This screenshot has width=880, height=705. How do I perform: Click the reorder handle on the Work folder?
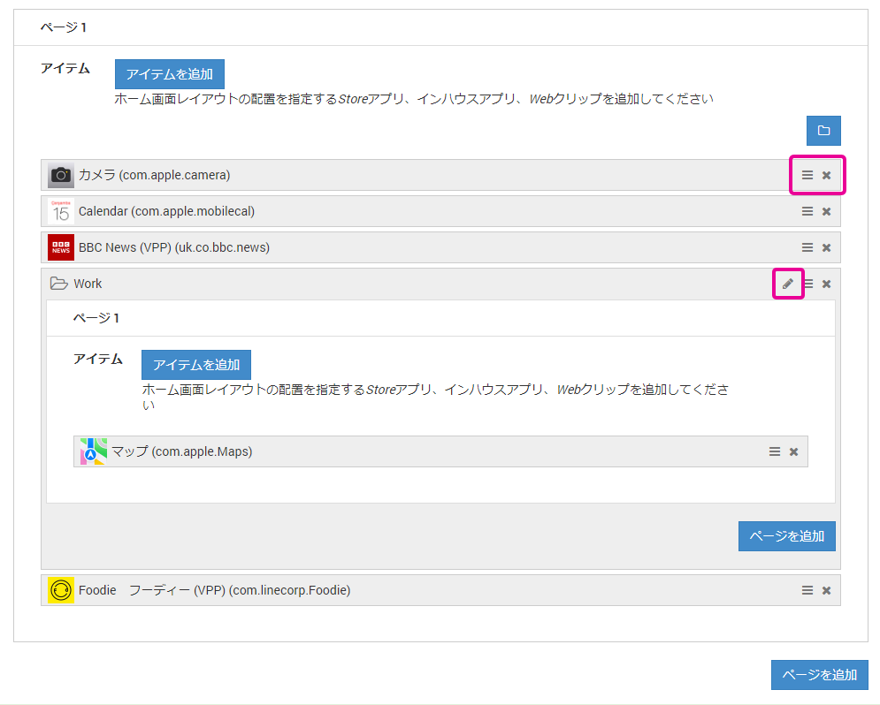pos(808,284)
